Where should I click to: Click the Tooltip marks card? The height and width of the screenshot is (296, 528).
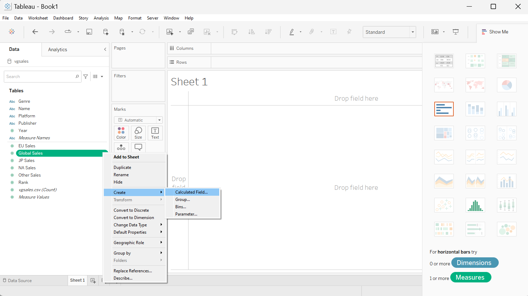click(138, 147)
